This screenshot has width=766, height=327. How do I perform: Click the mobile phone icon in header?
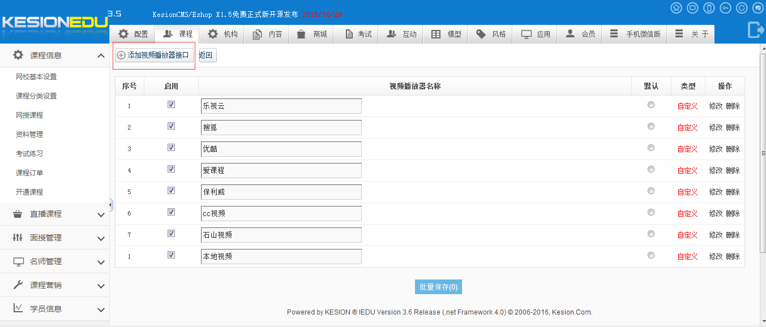[709, 8]
